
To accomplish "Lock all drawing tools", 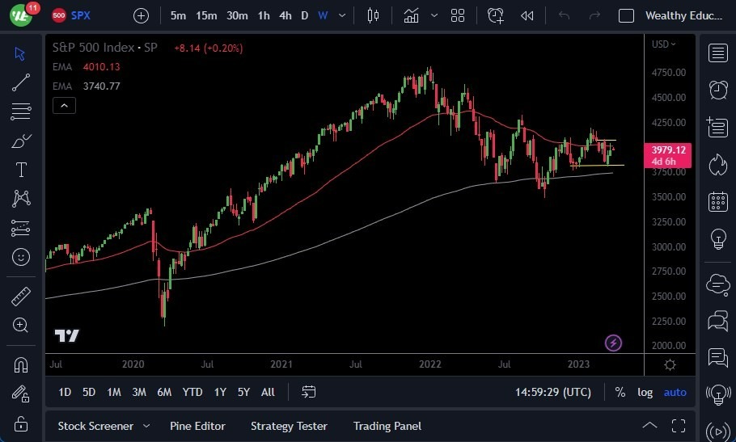I will click(21, 423).
